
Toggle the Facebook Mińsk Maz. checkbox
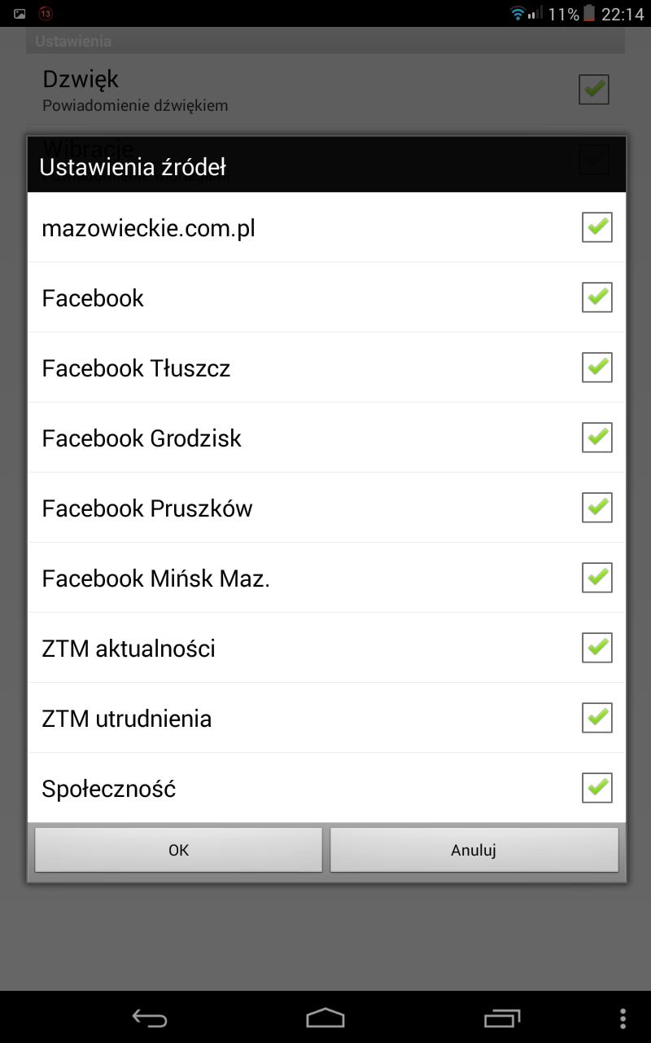click(x=596, y=578)
